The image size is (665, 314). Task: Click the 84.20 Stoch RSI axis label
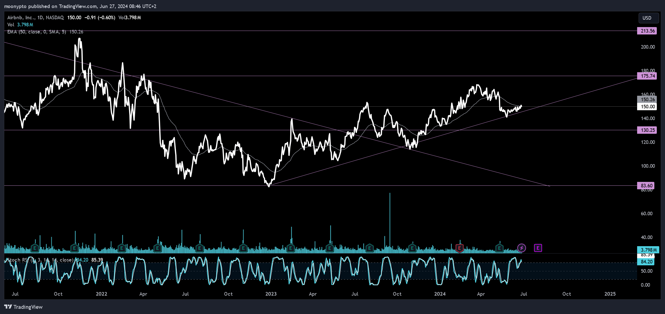[646, 262]
